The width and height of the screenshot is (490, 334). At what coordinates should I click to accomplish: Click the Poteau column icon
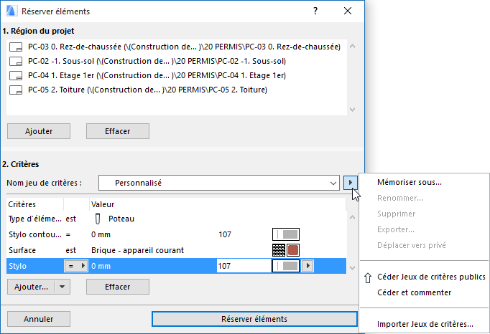coord(97,218)
